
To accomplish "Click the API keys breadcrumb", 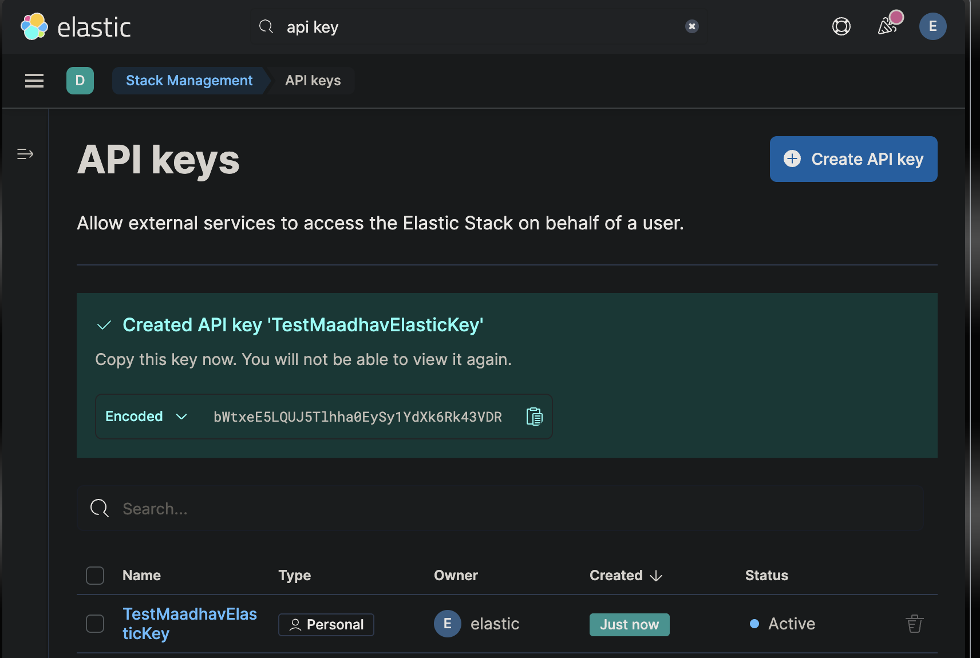I will click(x=313, y=81).
